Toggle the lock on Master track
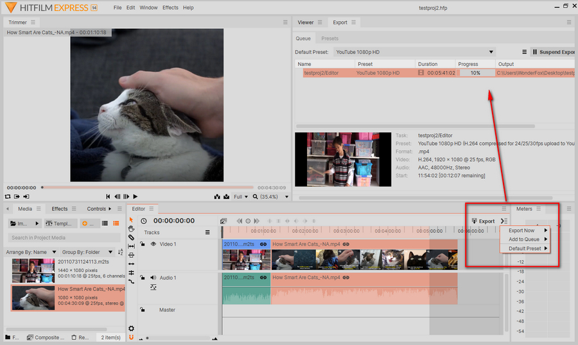 tap(143, 310)
